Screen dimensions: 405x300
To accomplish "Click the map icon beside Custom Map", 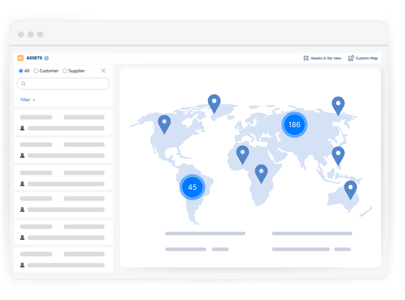I will pos(351,58).
